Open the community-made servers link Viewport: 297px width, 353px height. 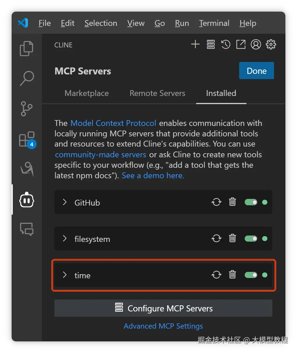[x=101, y=154]
